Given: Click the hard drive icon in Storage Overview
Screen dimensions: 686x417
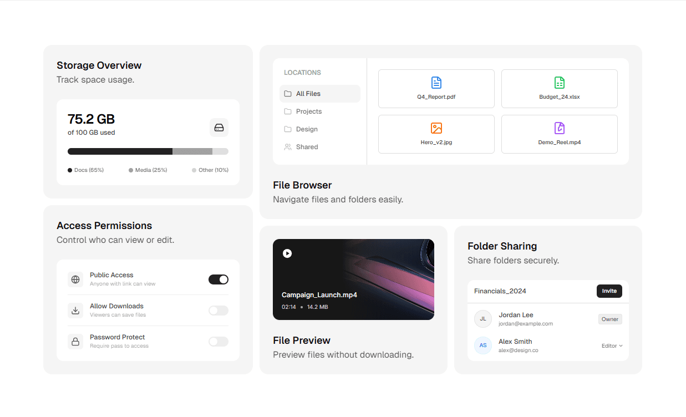Looking at the screenshot, I should [219, 128].
